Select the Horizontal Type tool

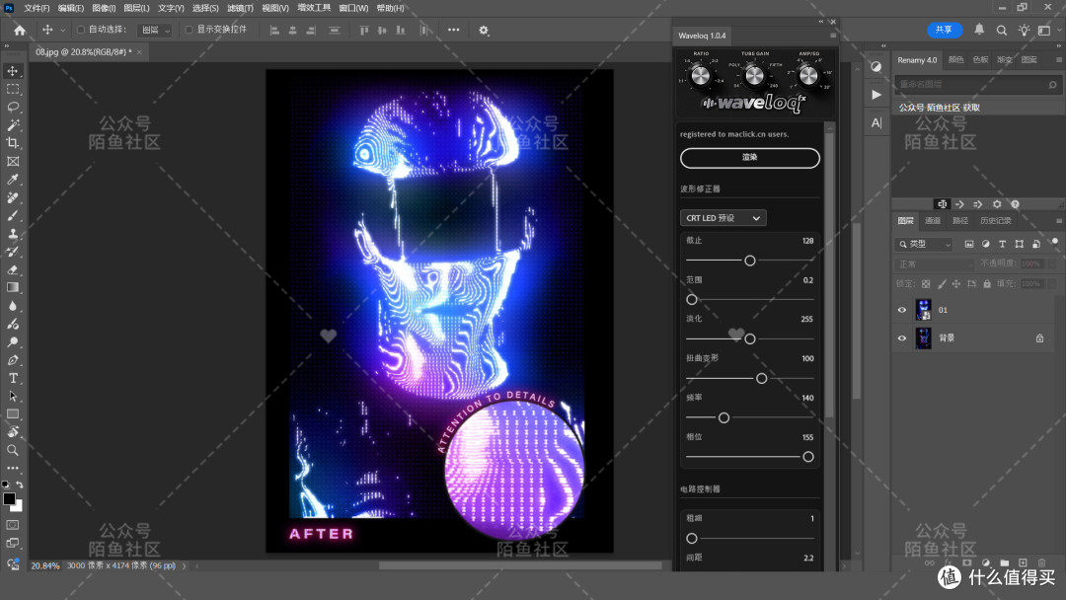(x=13, y=378)
